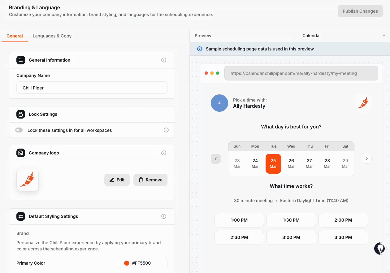Viewport: 390px width, 273px height.
Task: Open the lightbulb help widget
Action: point(380,248)
